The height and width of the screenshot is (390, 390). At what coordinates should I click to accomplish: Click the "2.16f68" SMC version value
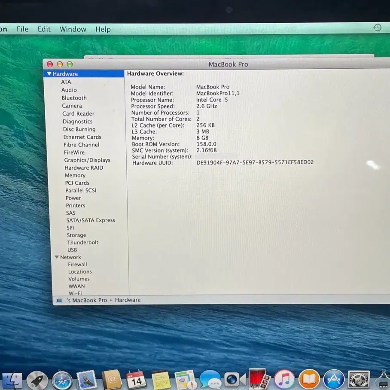[x=207, y=150]
